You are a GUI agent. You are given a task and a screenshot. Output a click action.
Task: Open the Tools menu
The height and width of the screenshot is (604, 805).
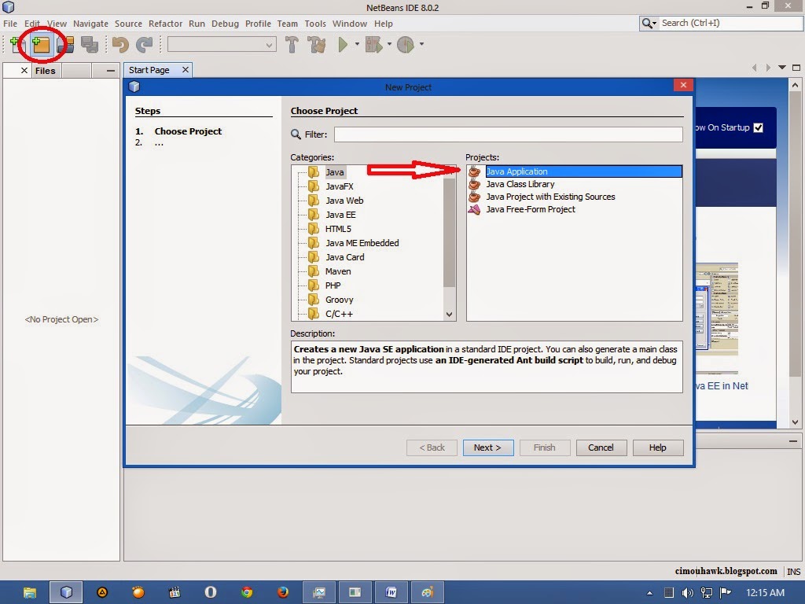pyautogui.click(x=315, y=24)
